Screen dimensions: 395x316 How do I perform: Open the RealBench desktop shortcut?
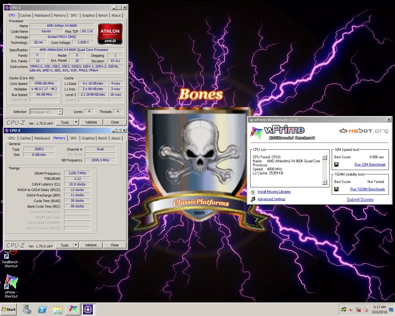click(11, 259)
